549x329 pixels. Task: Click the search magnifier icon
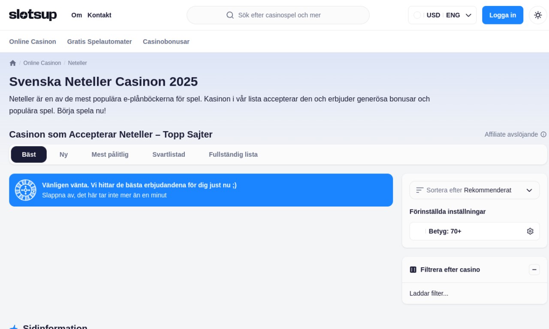click(230, 15)
